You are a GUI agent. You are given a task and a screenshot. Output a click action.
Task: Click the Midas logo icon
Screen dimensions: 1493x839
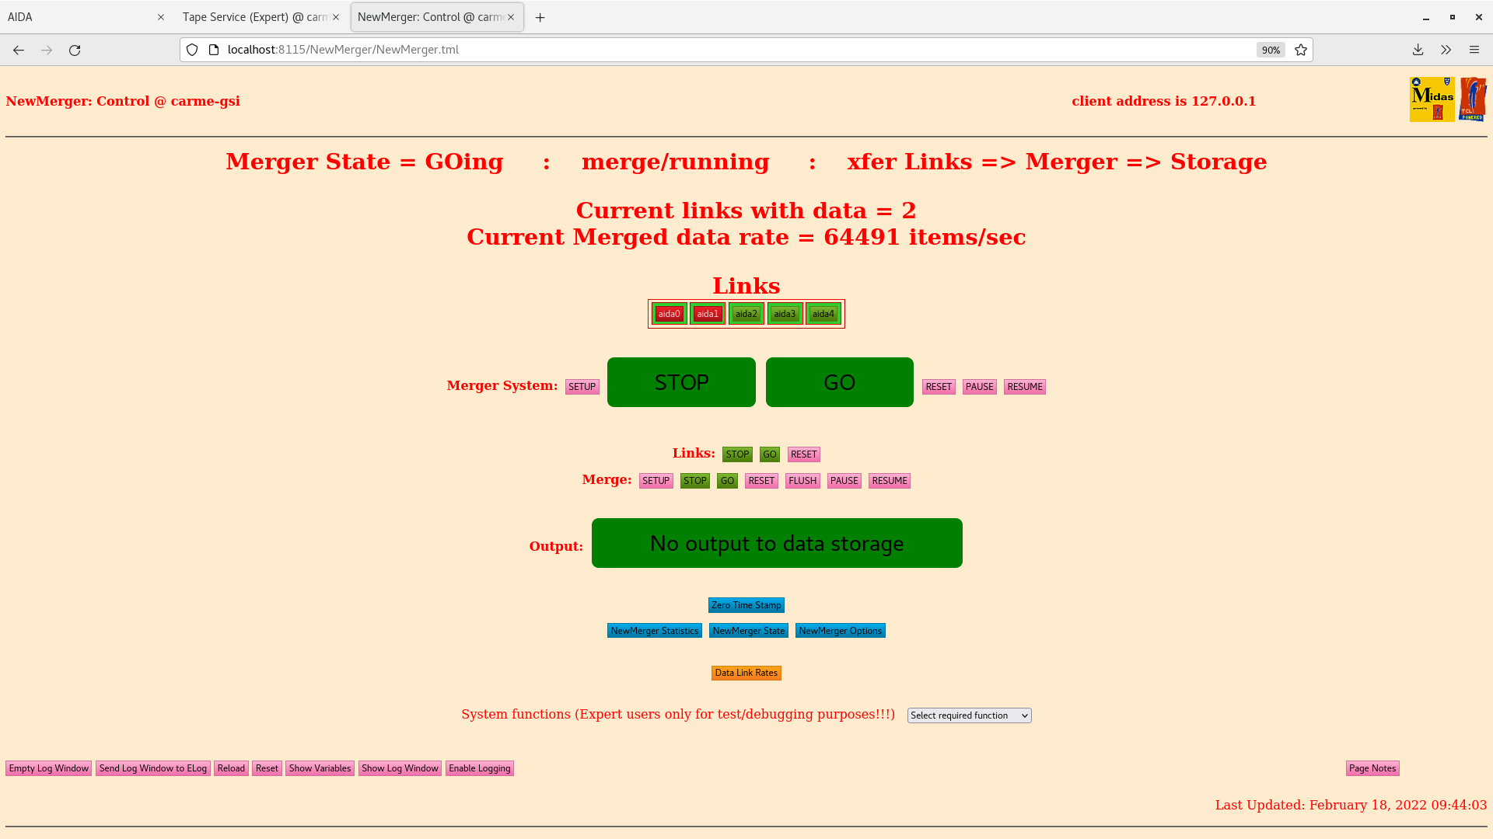(x=1432, y=99)
